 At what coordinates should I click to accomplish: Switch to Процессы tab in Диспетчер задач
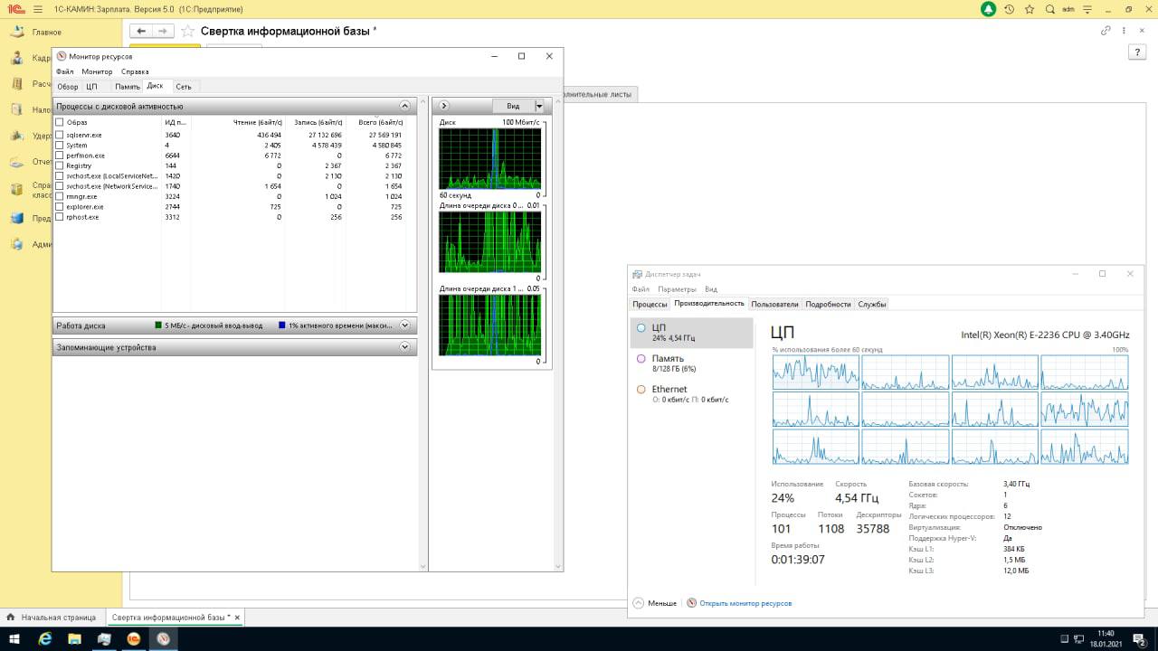coord(650,305)
